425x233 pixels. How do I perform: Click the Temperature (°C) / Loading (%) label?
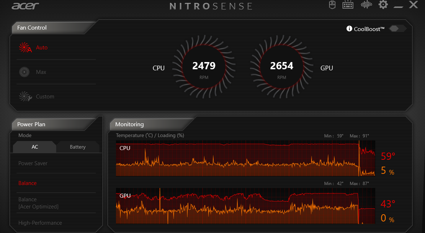coord(150,135)
